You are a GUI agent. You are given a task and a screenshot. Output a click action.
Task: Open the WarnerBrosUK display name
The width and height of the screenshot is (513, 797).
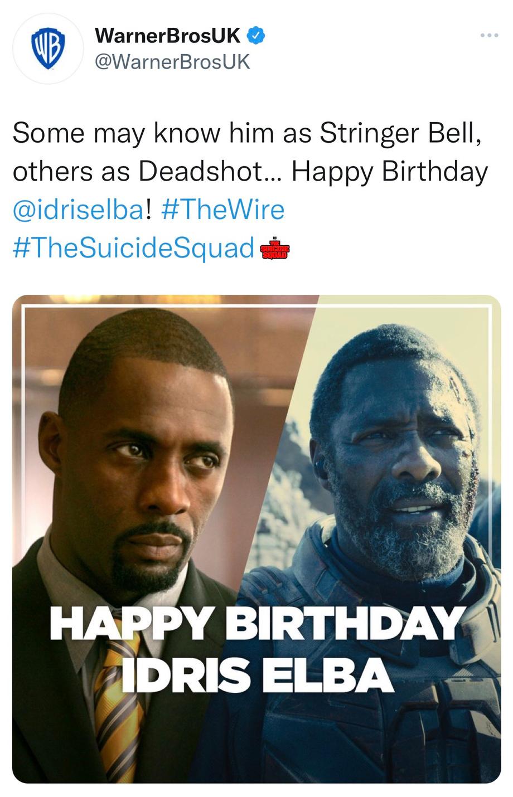(x=167, y=36)
